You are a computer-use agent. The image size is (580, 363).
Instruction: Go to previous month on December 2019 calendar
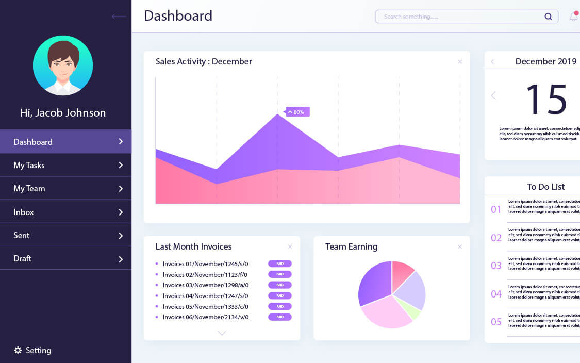pyautogui.click(x=493, y=61)
